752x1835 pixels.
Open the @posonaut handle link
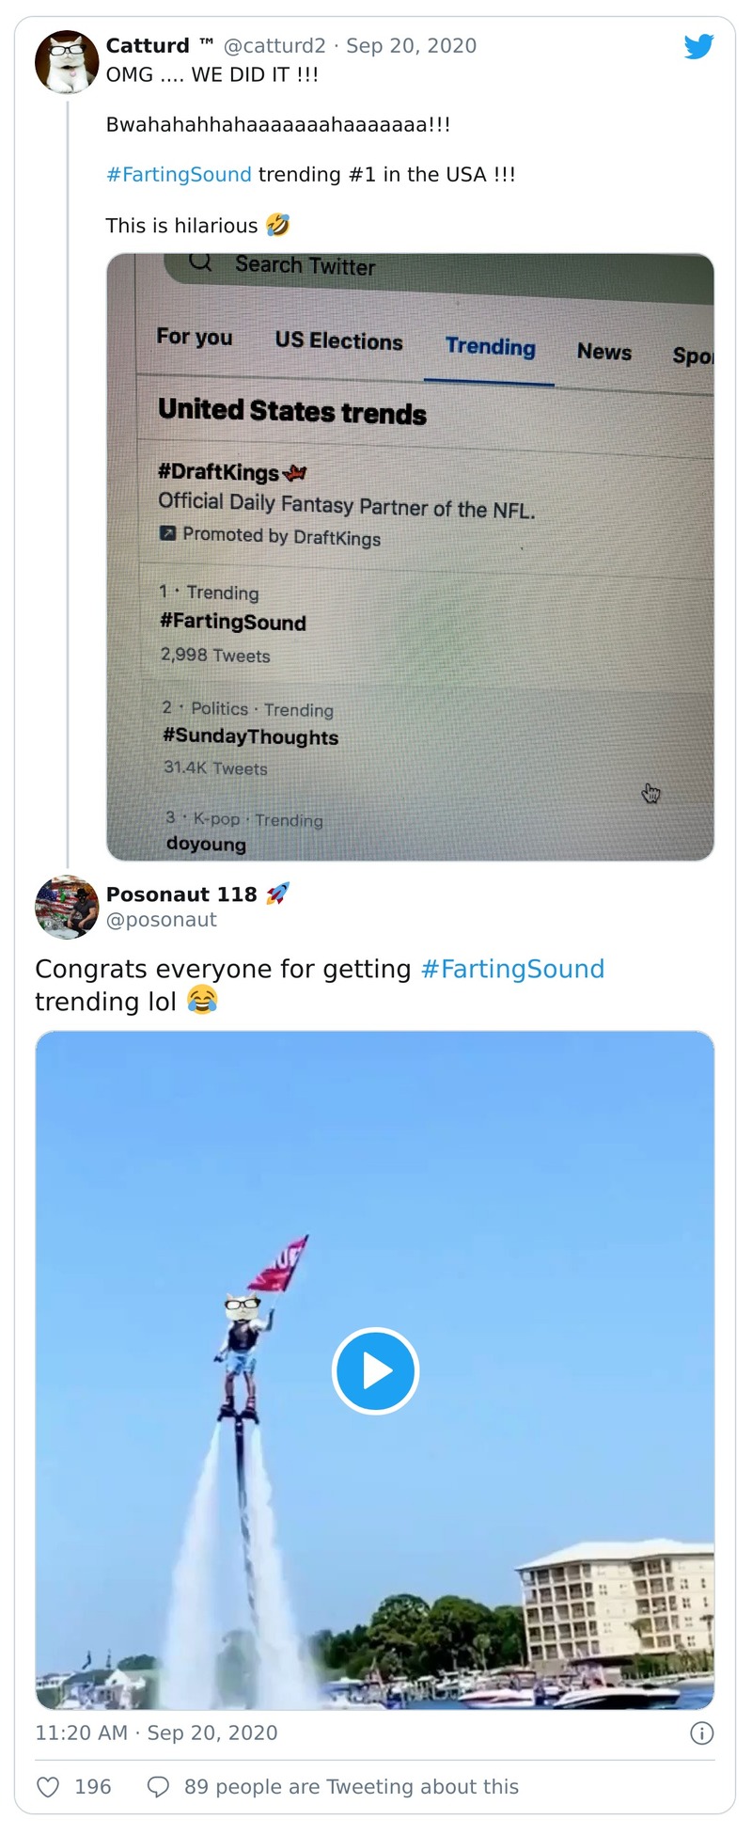162,920
